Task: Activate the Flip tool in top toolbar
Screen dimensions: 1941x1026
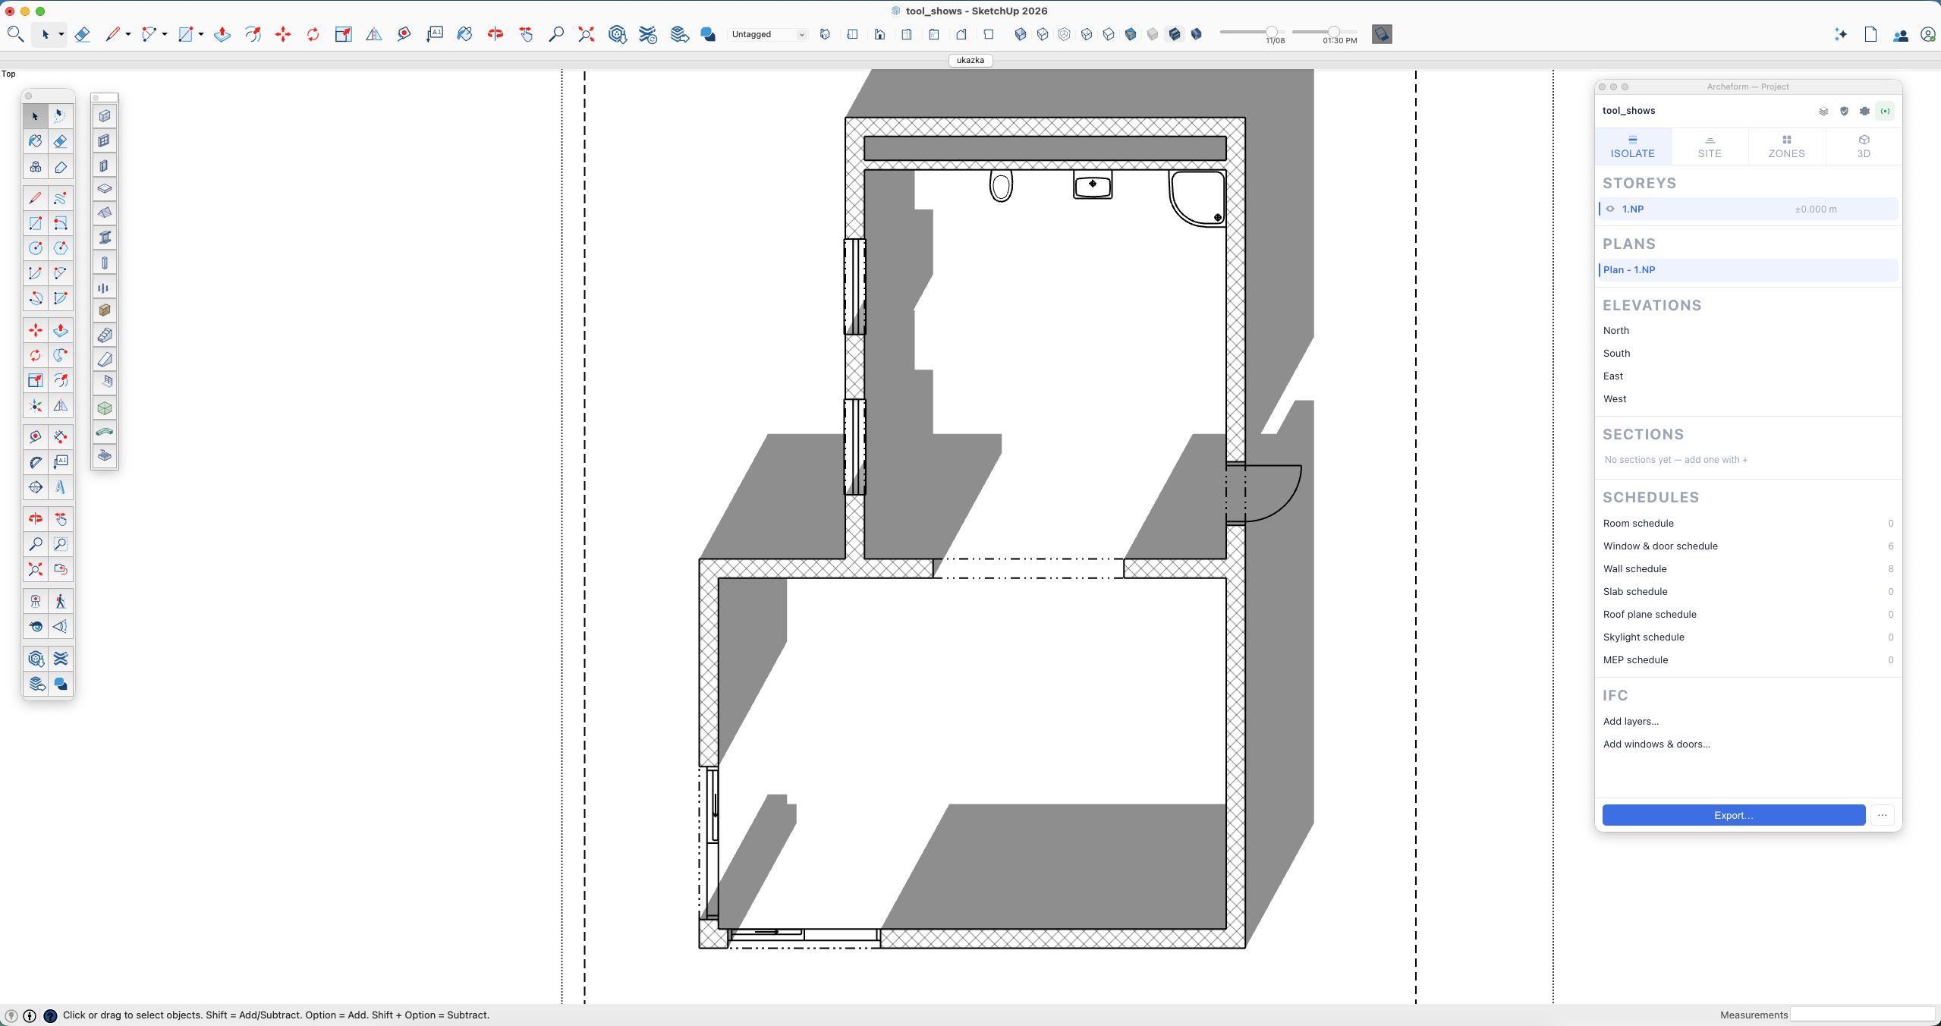Action: point(374,34)
